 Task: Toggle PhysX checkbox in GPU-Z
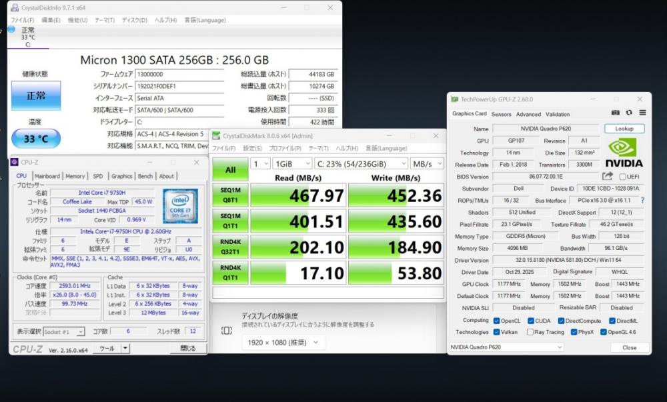574,332
